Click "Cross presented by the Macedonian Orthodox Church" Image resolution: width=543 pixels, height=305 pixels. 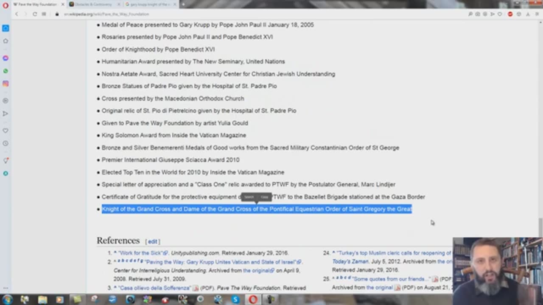pyautogui.click(x=173, y=98)
